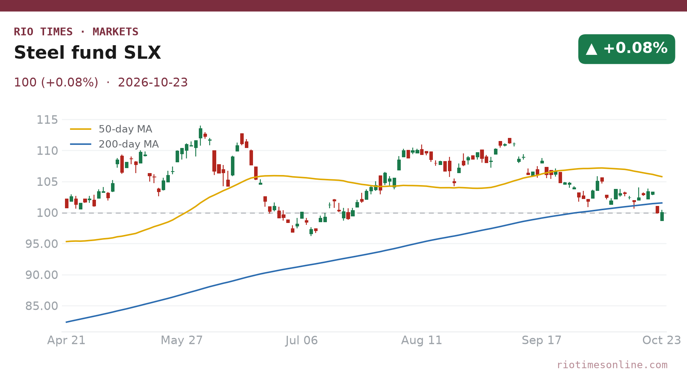687x386 pixels.
Task: Click the 200-day MA legend entry
Action: pyautogui.click(x=114, y=144)
